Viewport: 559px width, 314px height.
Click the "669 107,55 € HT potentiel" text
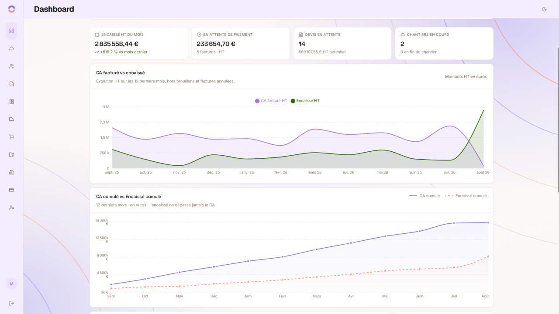click(322, 52)
